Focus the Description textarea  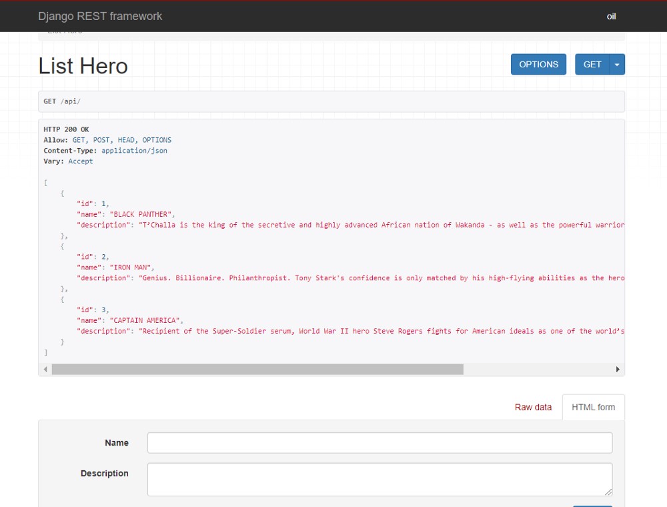(x=380, y=480)
